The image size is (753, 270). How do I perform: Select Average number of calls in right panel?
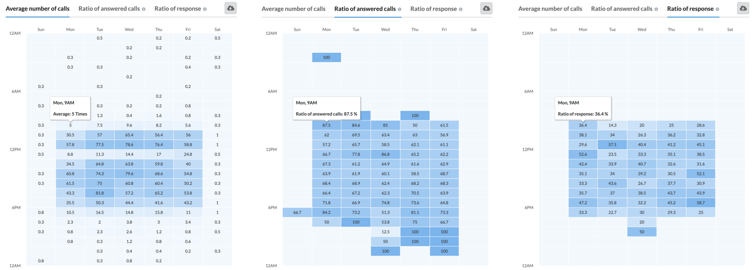click(x=550, y=9)
